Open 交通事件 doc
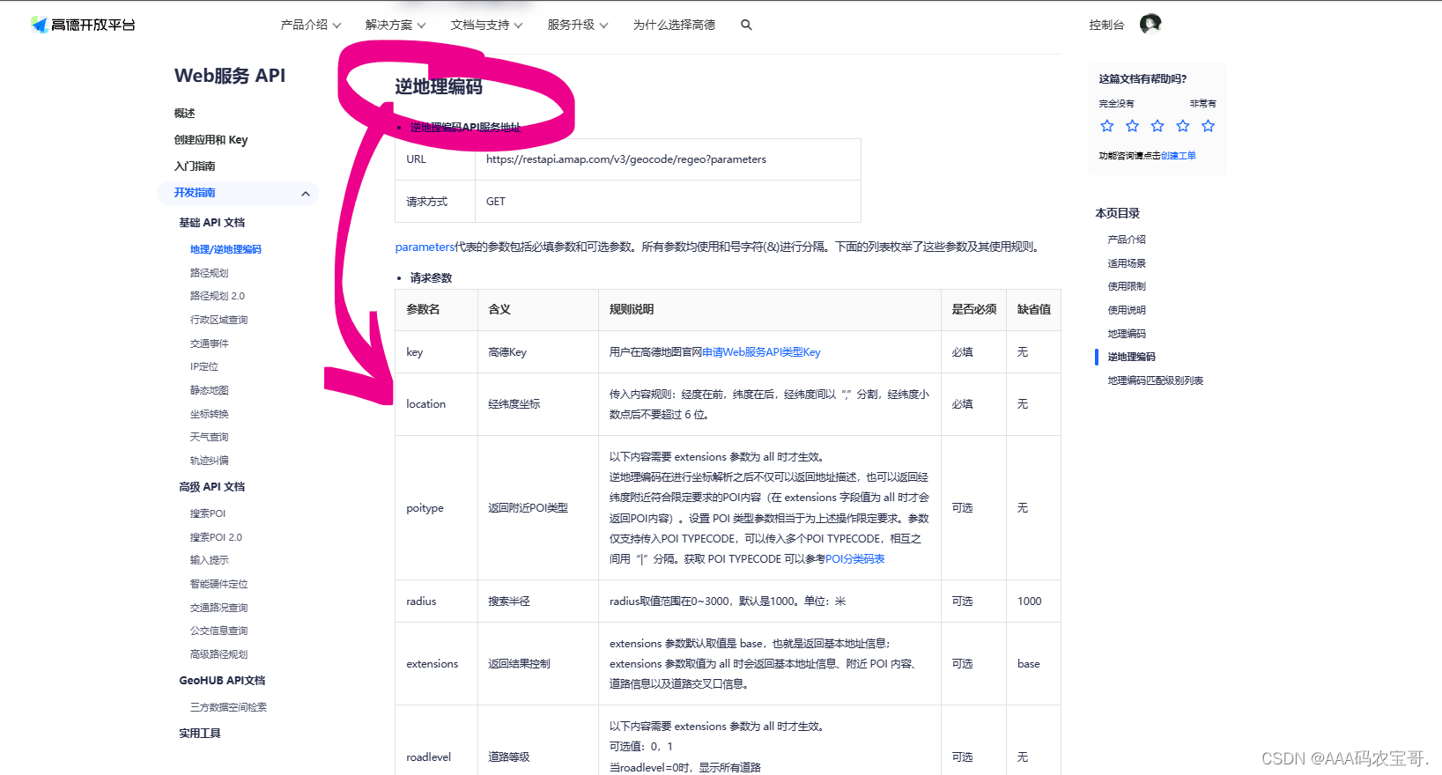This screenshot has width=1442, height=775. 209,343
